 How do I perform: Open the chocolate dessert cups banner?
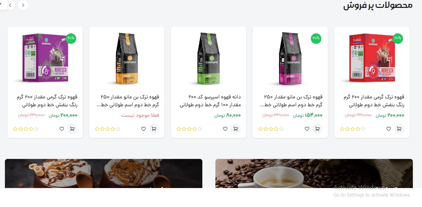pos(104,174)
